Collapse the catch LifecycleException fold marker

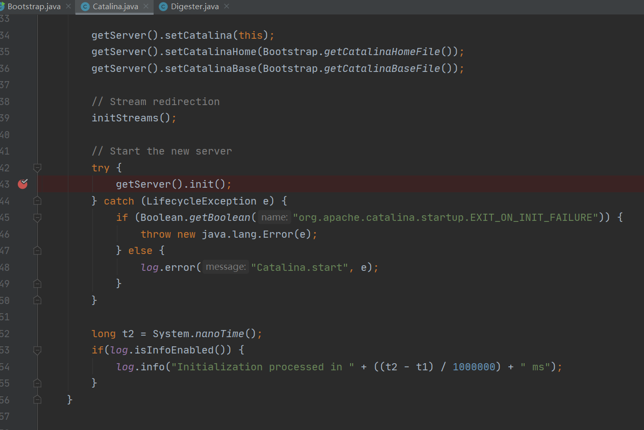point(37,201)
